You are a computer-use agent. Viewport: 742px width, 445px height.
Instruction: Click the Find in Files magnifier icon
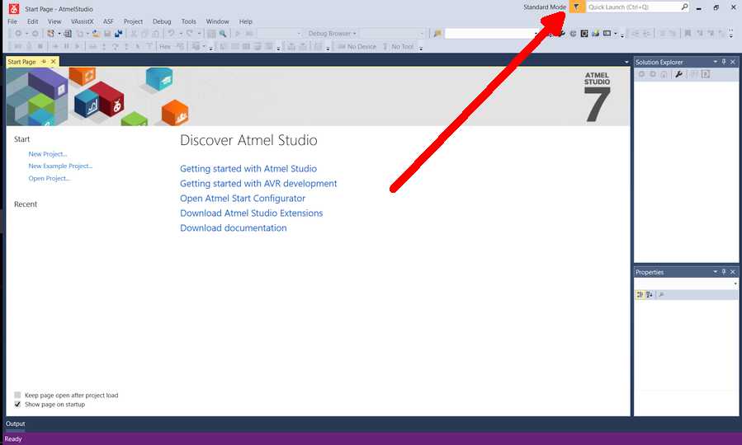[x=222, y=34]
